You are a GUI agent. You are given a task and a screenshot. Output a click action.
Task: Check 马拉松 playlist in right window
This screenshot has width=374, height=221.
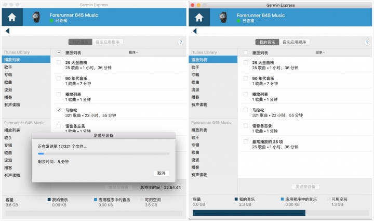click(246, 110)
